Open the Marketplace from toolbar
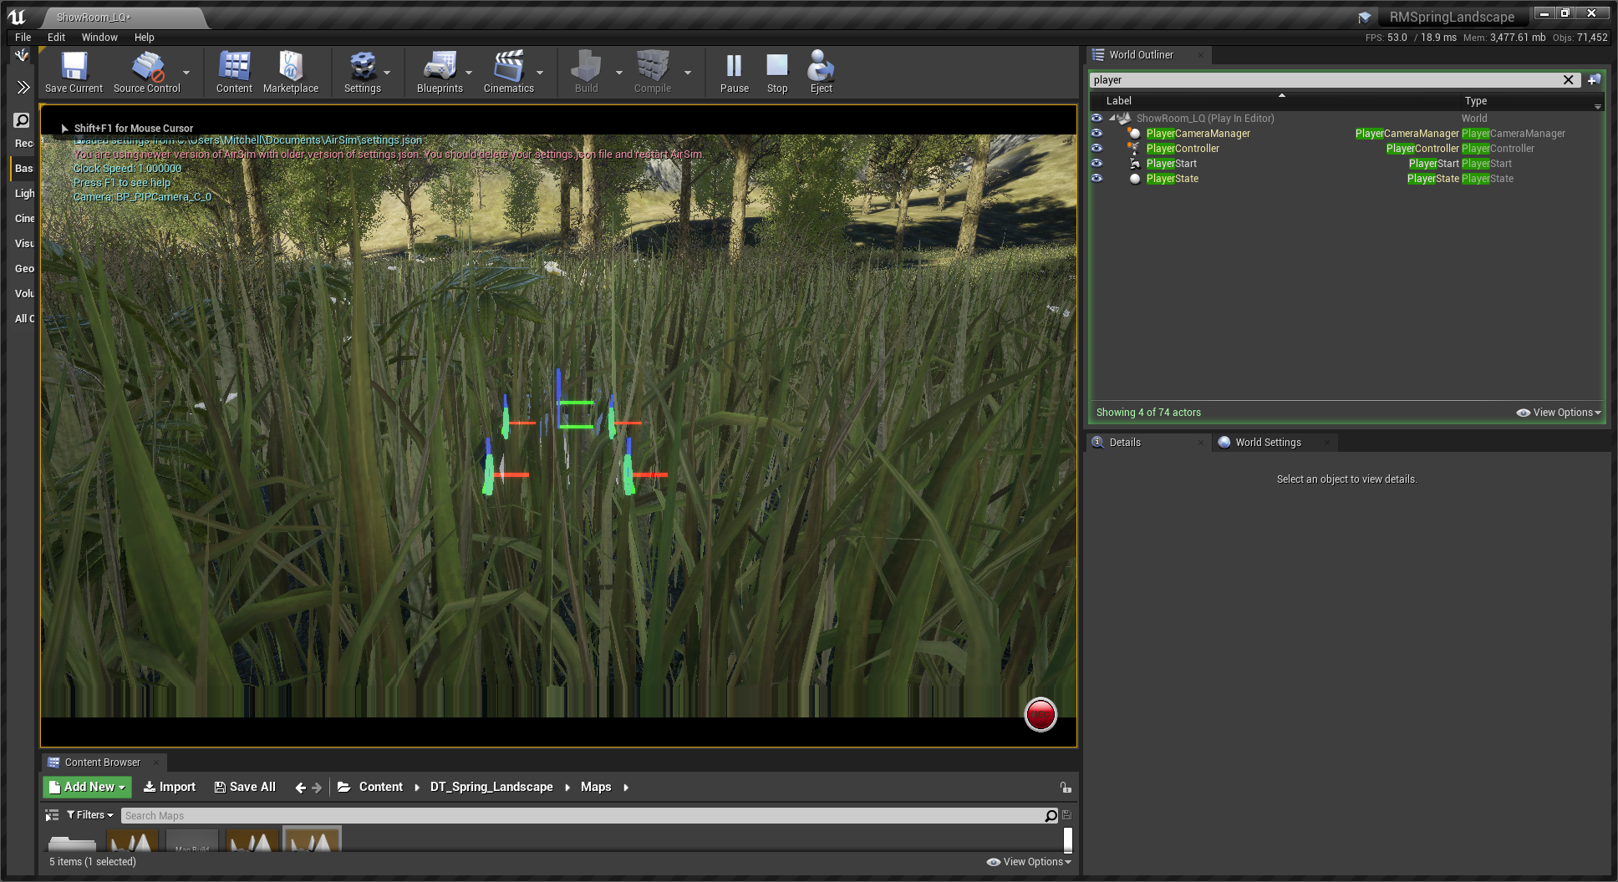Viewport: 1618px width, 882px height. pyautogui.click(x=291, y=72)
